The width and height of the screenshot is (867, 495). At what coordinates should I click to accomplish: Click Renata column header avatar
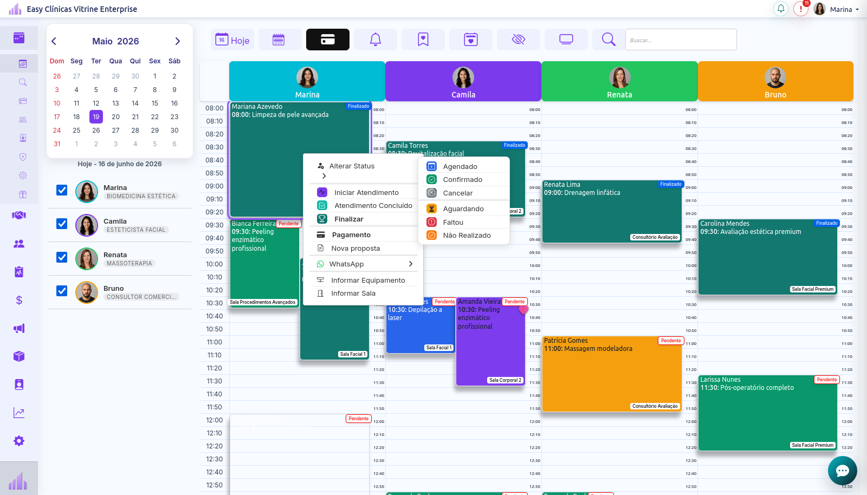pyautogui.click(x=619, y=77)
